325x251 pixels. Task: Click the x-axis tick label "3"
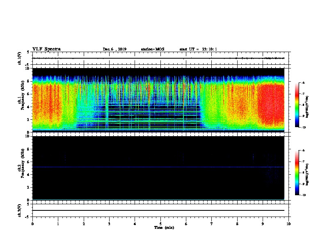tap(109, 224)
